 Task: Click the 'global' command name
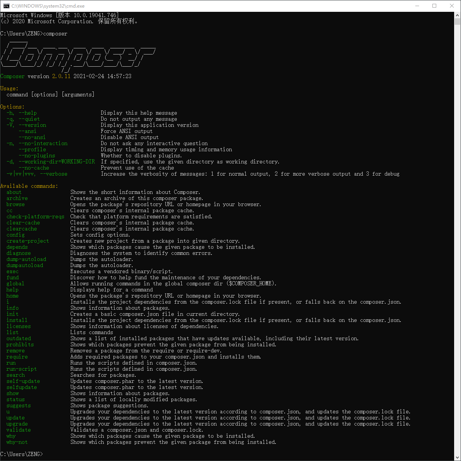(16, 283)
